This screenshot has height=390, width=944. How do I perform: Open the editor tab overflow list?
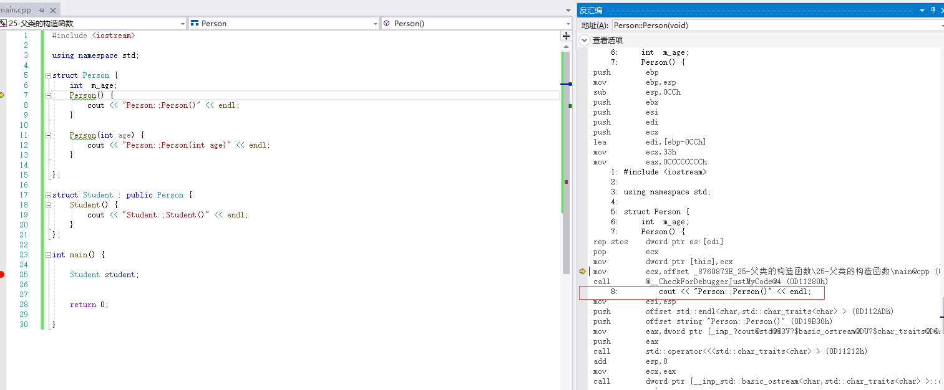tap(568, 10)
